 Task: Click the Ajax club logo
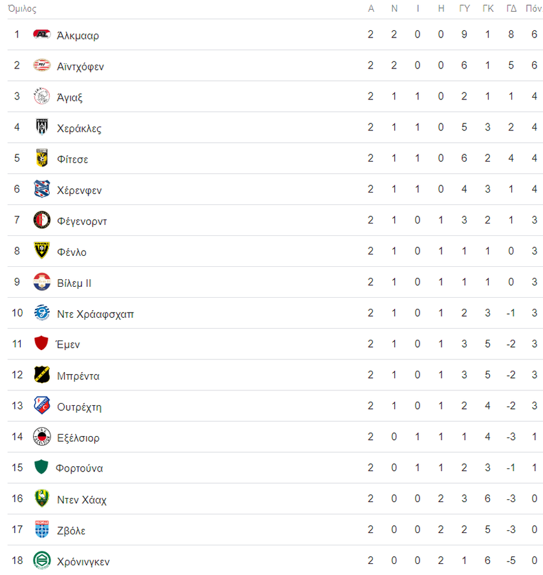tap(41, 96)
